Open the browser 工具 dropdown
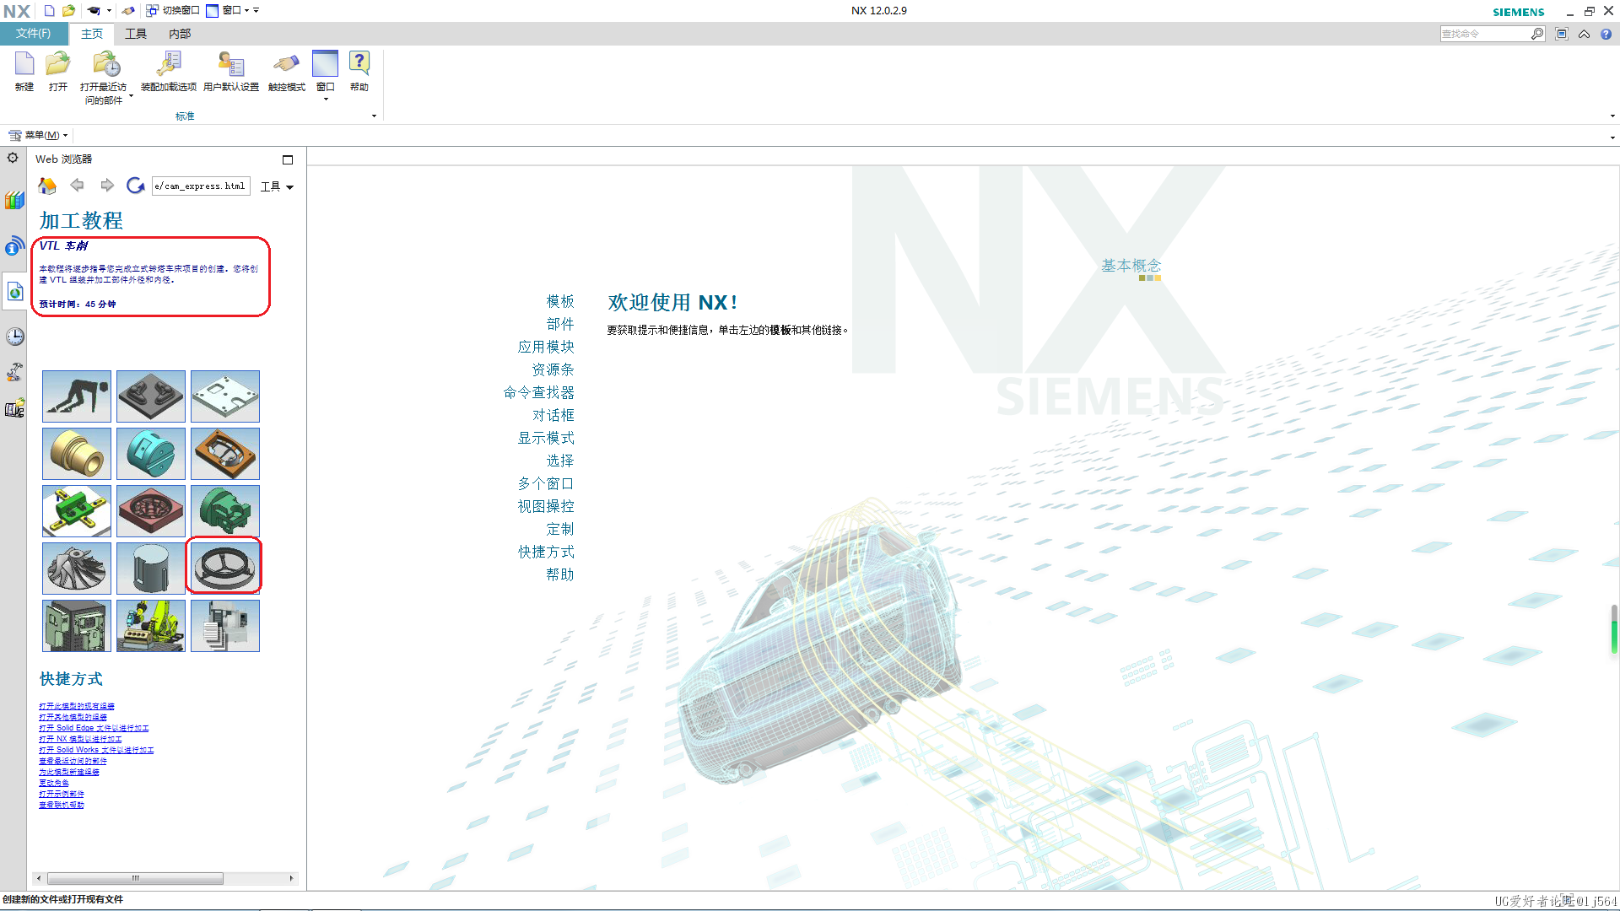The image size is (1620, 911). click(277, 186)
